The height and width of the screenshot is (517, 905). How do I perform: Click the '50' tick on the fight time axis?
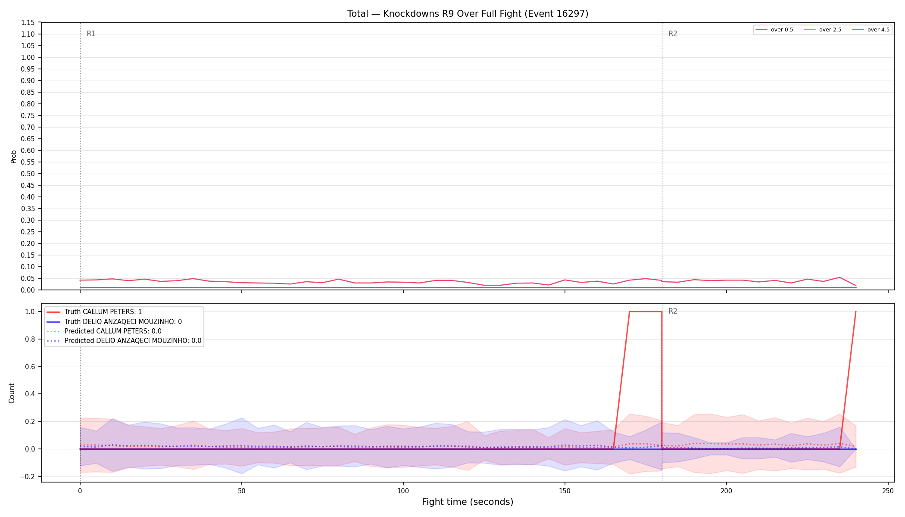click(x=242, y=490)
